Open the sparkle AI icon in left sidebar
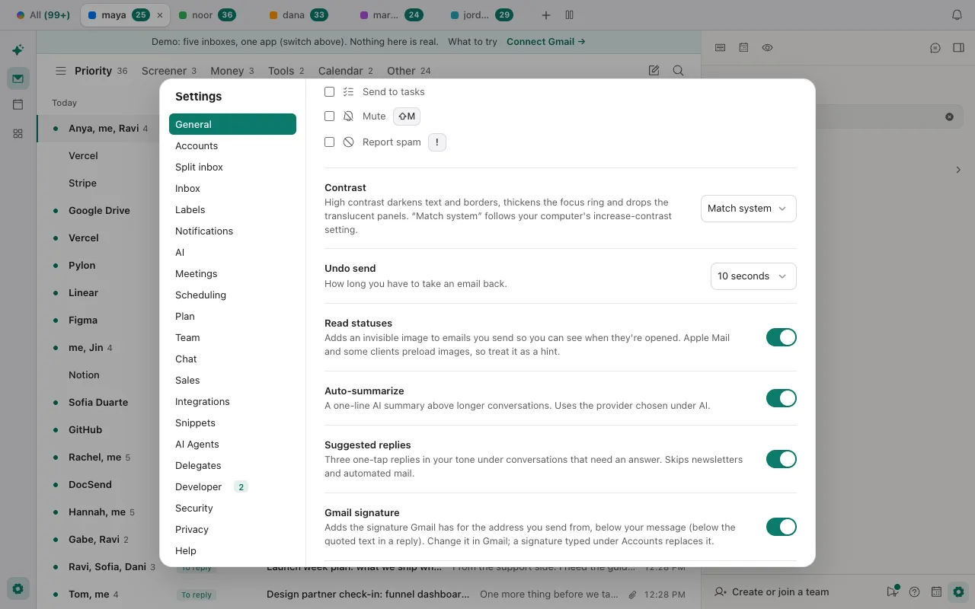975x609 pixels. (x=18, y=50)
